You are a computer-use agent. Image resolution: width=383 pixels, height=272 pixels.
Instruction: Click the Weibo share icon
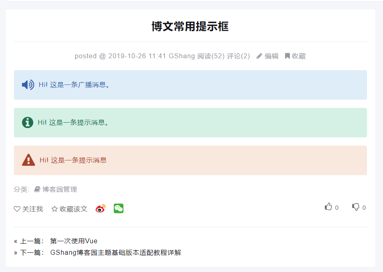tap(101, 209)
